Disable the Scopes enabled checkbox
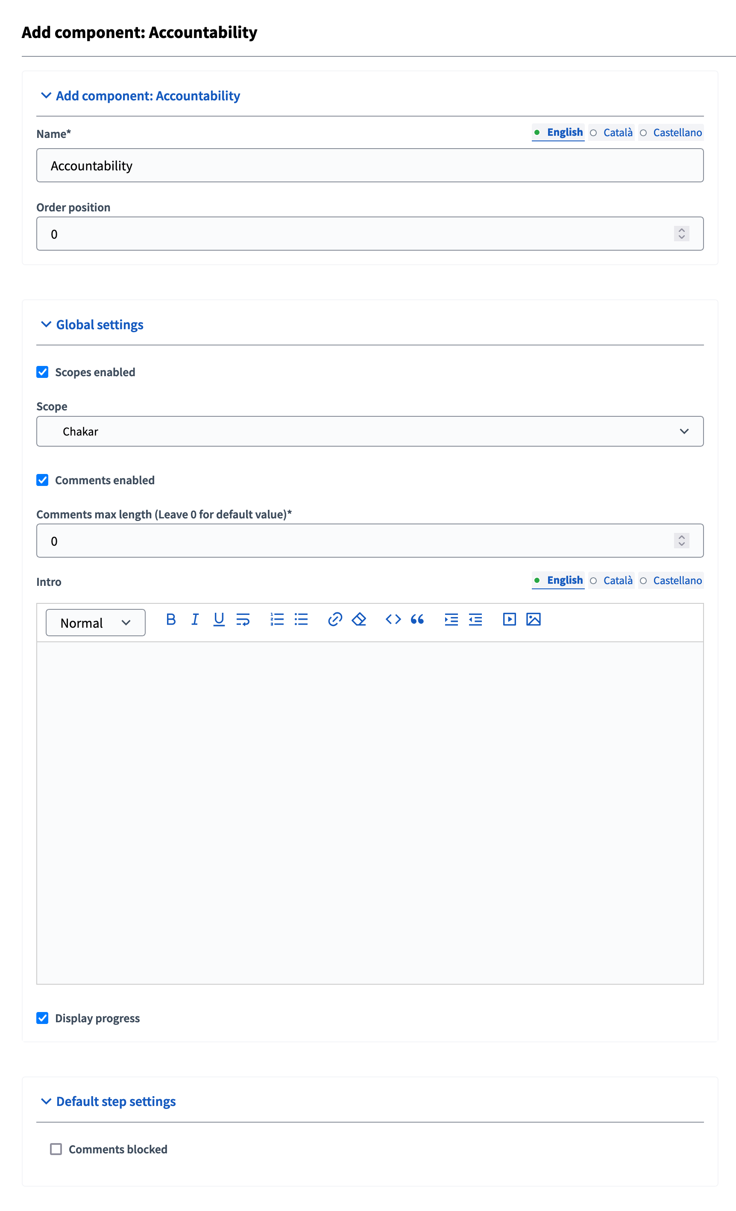Viewport: 736px width, 1211px height. pos(43,372)
